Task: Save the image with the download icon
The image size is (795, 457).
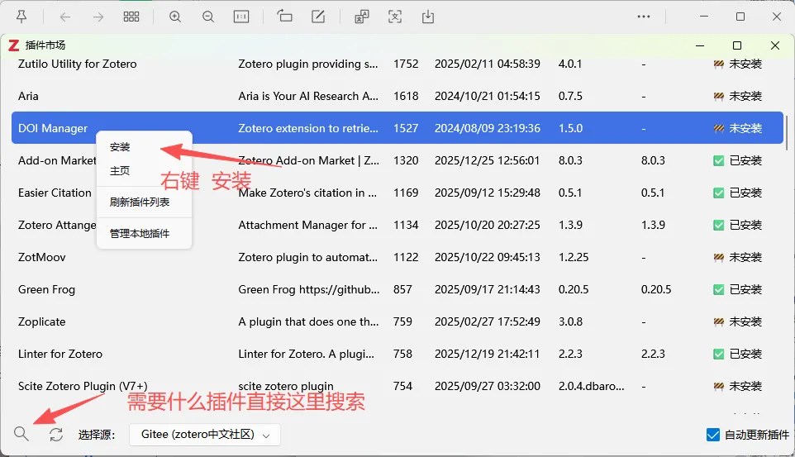Action: point(428,17)
